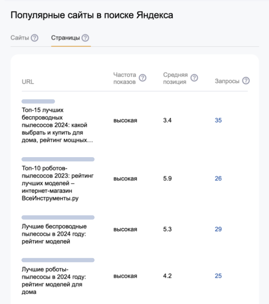Open the 25 queries link
The width and height of the screenshot is (269, 304).
pos(218,276)
